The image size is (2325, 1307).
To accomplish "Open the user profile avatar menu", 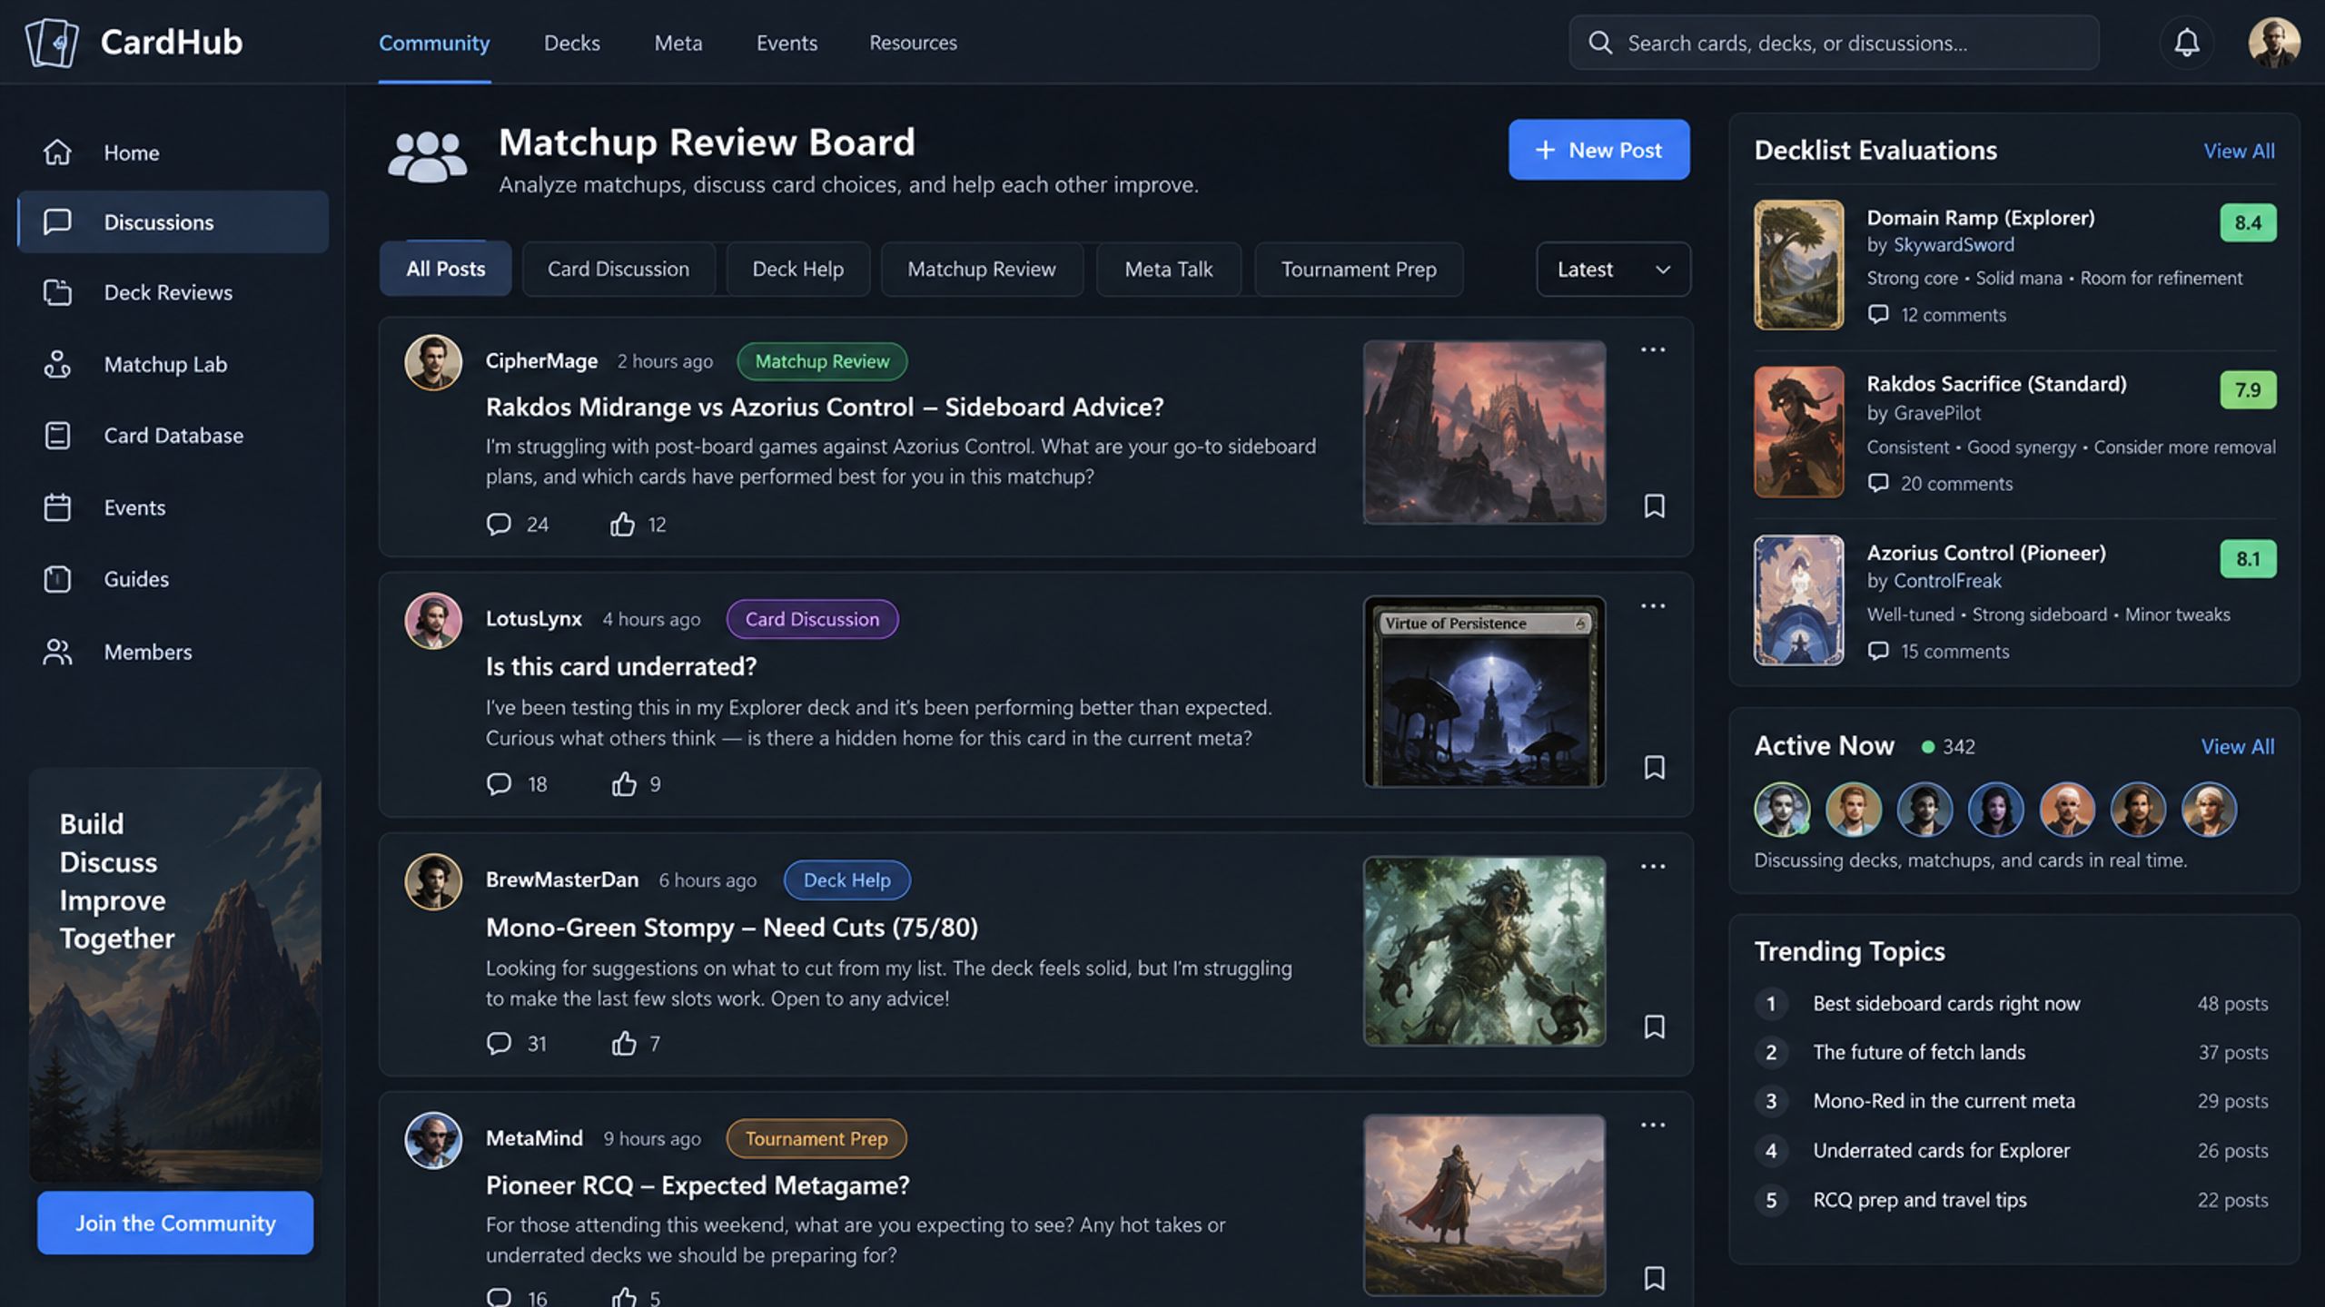I will pos(2273,43).
